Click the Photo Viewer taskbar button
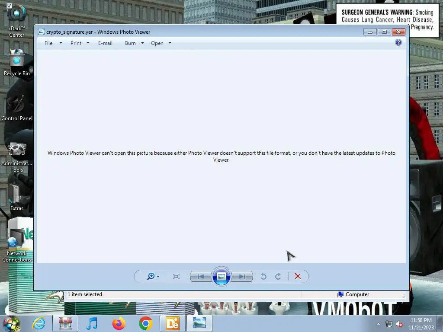The image size is (443, 332). [199, 323]
